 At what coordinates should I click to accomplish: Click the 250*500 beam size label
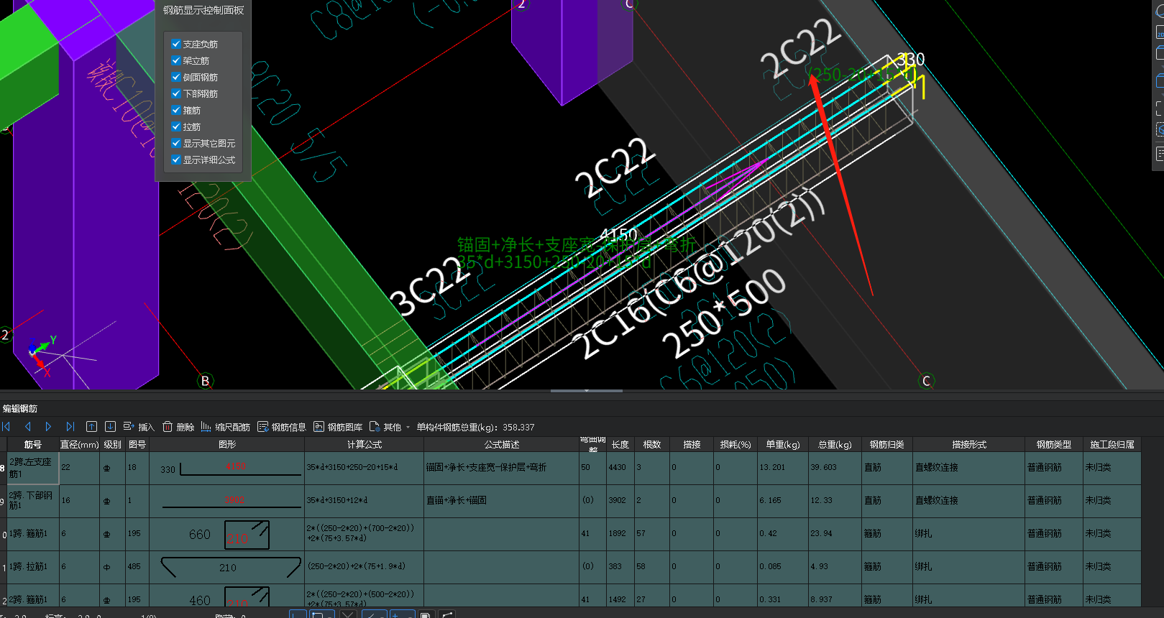pyautogui.click(x=725, y=313)
